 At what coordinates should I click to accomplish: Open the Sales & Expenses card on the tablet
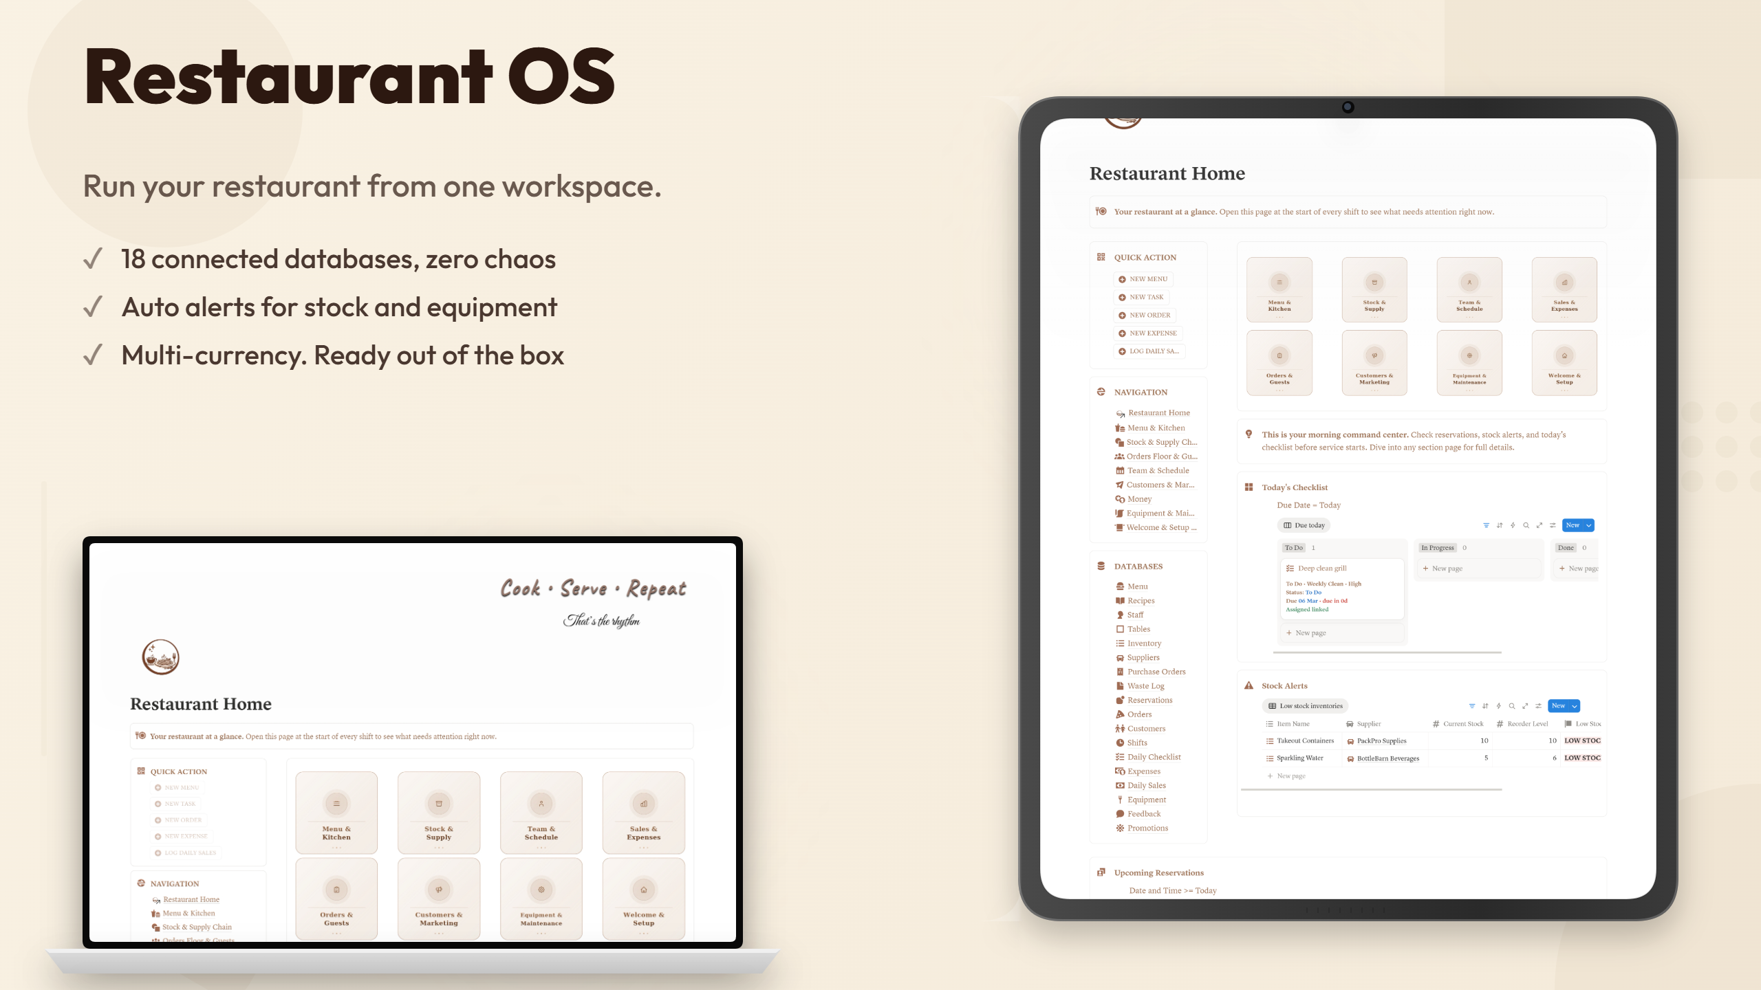1564,289
